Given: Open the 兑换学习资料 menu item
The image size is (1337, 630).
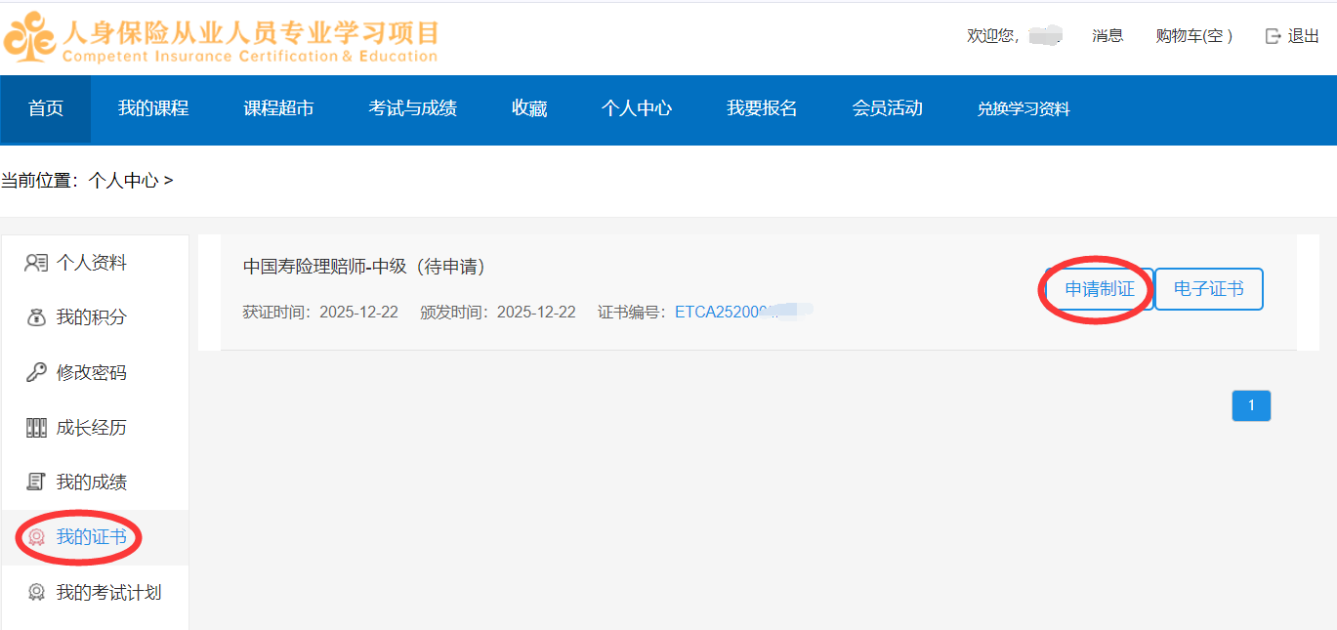Looking at the screenshot, I should pos(1024,109).
